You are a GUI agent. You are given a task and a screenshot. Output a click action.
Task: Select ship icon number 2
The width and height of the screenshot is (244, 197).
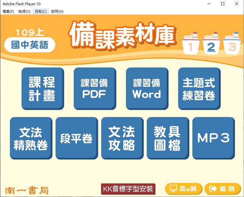[211, 43]
